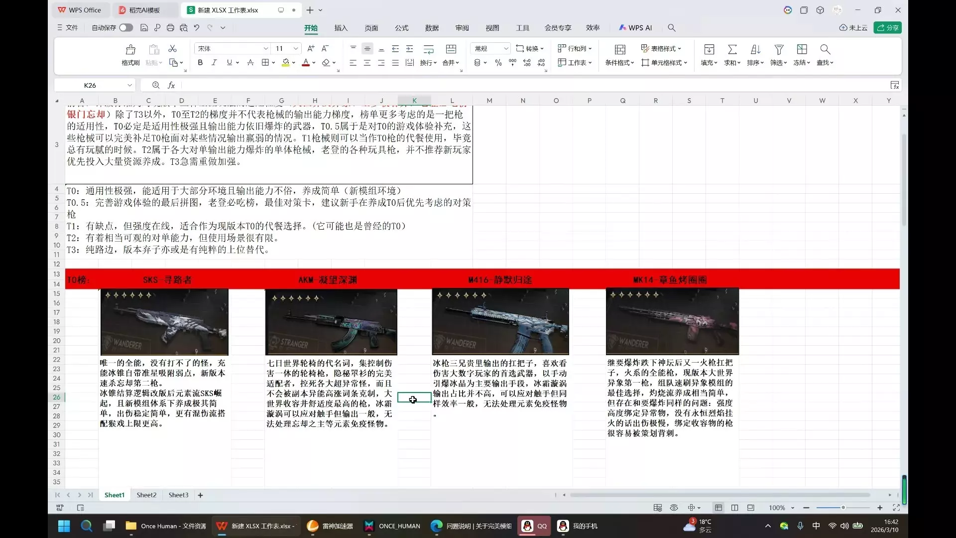Apply strikethrough formatting

250,62
